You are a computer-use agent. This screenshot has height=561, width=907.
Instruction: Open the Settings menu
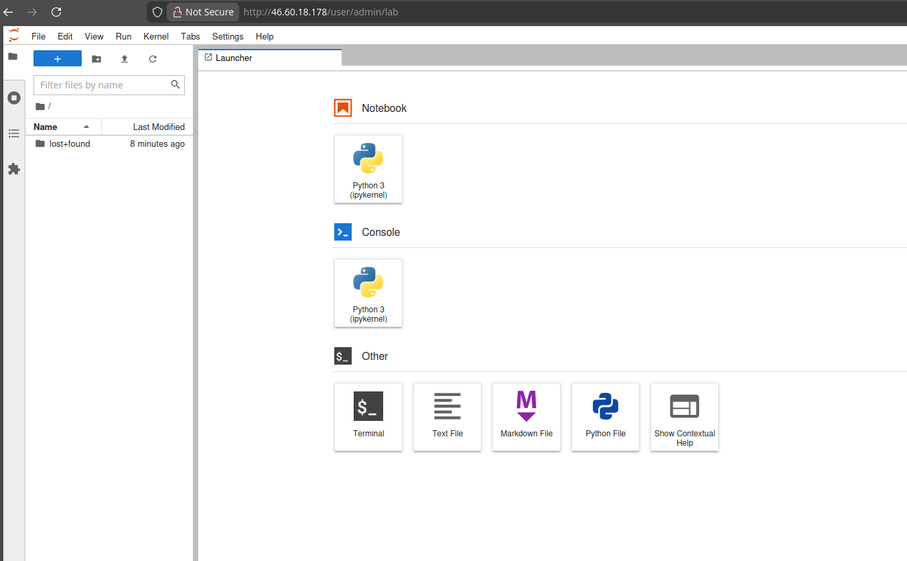click(228, 36)
